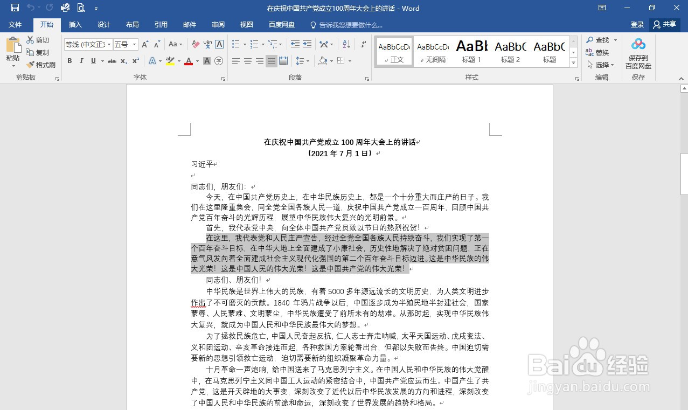Toggle italic formatting
The width and height of the screenshot is (688, 410).
point(81,61)
